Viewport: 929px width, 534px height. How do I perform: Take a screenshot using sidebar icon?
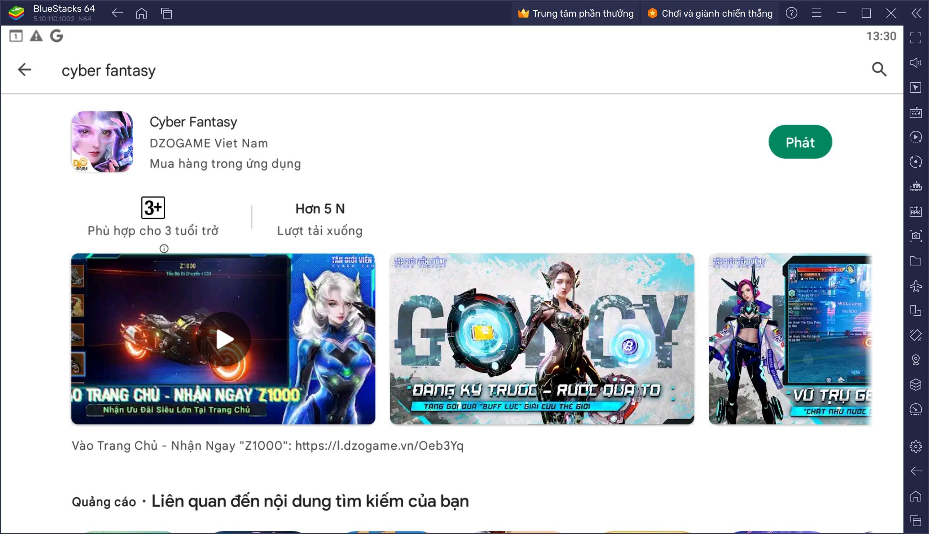(x=916, y=236)
